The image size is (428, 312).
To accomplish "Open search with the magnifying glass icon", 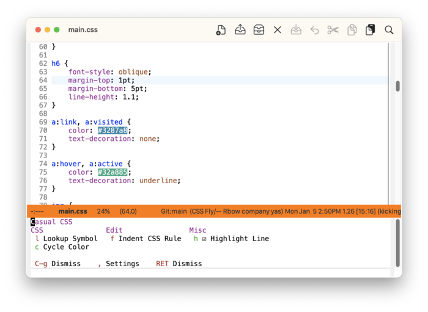I will pos(389,30).
